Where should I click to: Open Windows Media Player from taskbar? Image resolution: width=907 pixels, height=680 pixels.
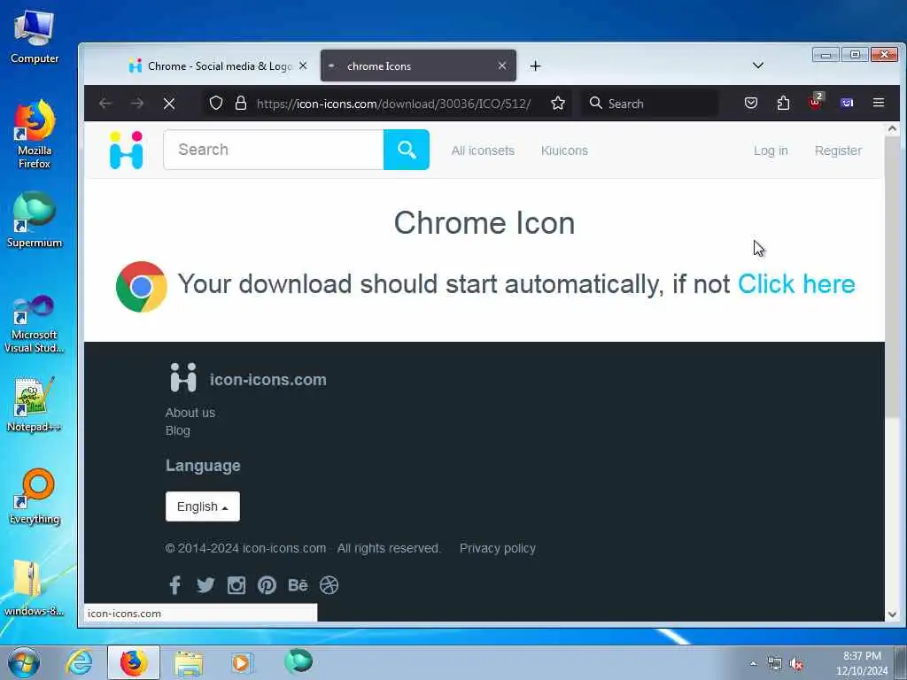tap(241, 662)
